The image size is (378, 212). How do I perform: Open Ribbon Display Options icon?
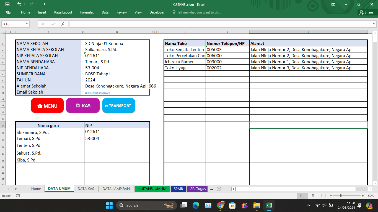[333, 4]
